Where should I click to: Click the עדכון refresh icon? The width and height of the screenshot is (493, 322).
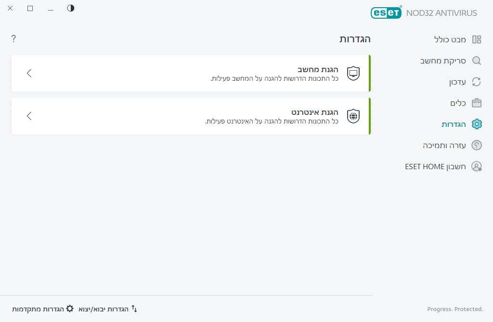click(x=477, y=82)
